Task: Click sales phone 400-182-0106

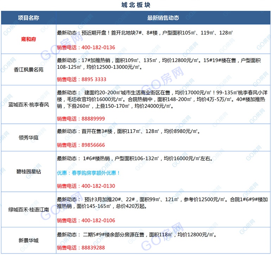Action: (x=86, y=220)
